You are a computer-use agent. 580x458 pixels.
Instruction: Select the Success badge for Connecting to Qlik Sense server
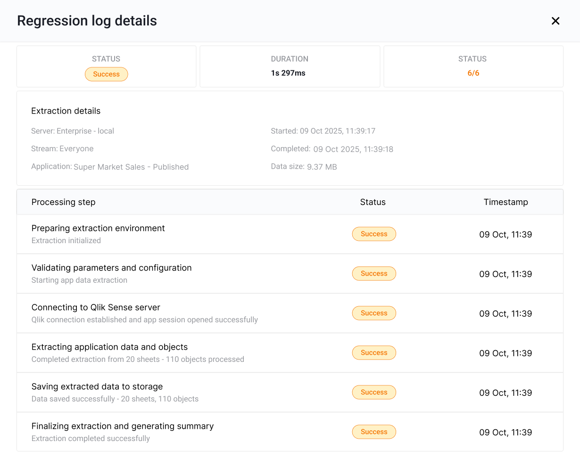coord(374,313)
